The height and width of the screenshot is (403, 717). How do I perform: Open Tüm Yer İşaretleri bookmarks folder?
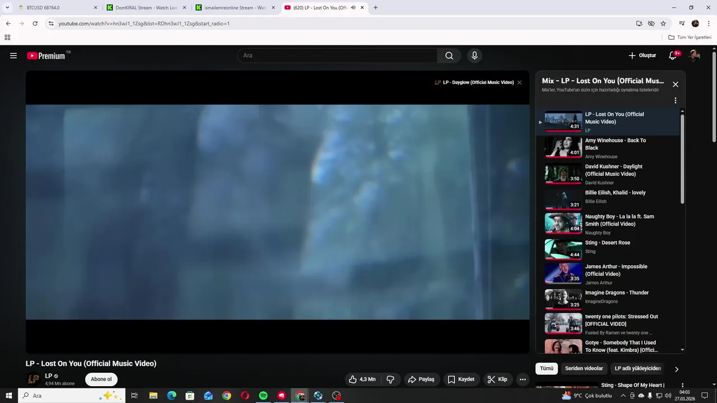tap(690, 38)
